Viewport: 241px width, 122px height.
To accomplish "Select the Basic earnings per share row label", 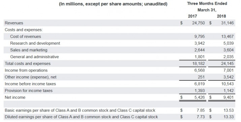I will click(80, 110).
